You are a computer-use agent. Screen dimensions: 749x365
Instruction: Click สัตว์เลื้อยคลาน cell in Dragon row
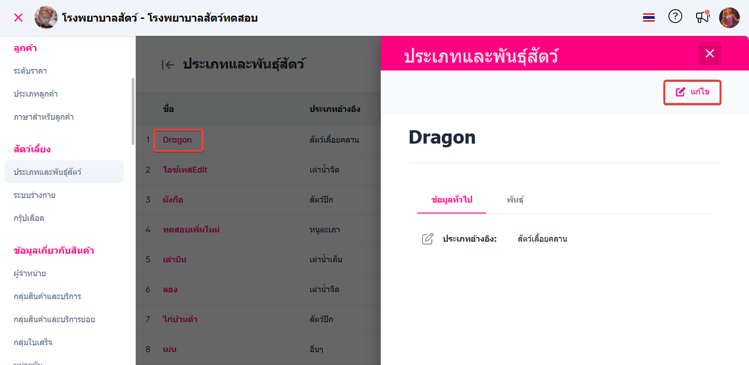click(x=334, y=140)
